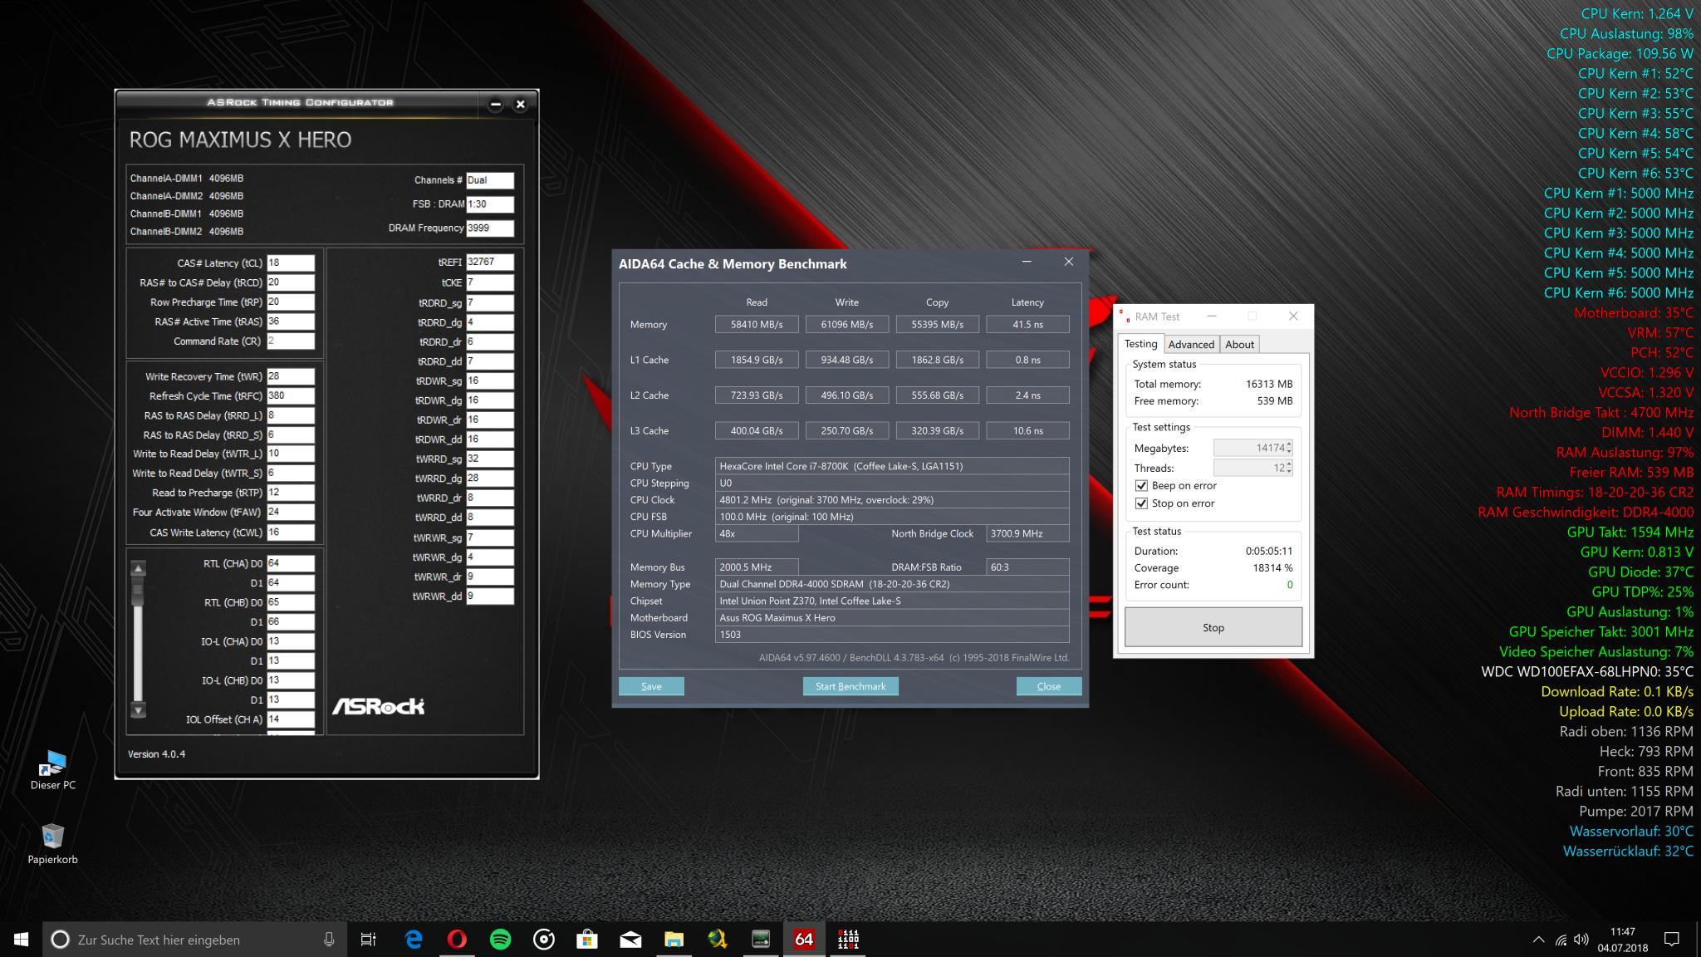Image resolution: width=1701 pixels, height=957 pixels.
Task: Click the IOL Offset (CH A) field
Action: point(291,719)
